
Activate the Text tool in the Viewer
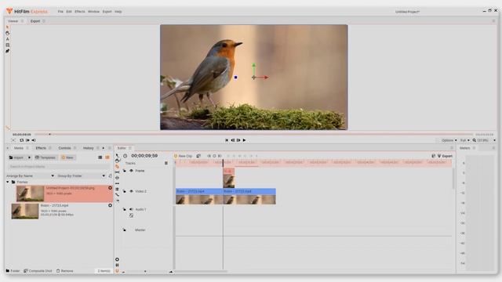(x=7, y=39)
